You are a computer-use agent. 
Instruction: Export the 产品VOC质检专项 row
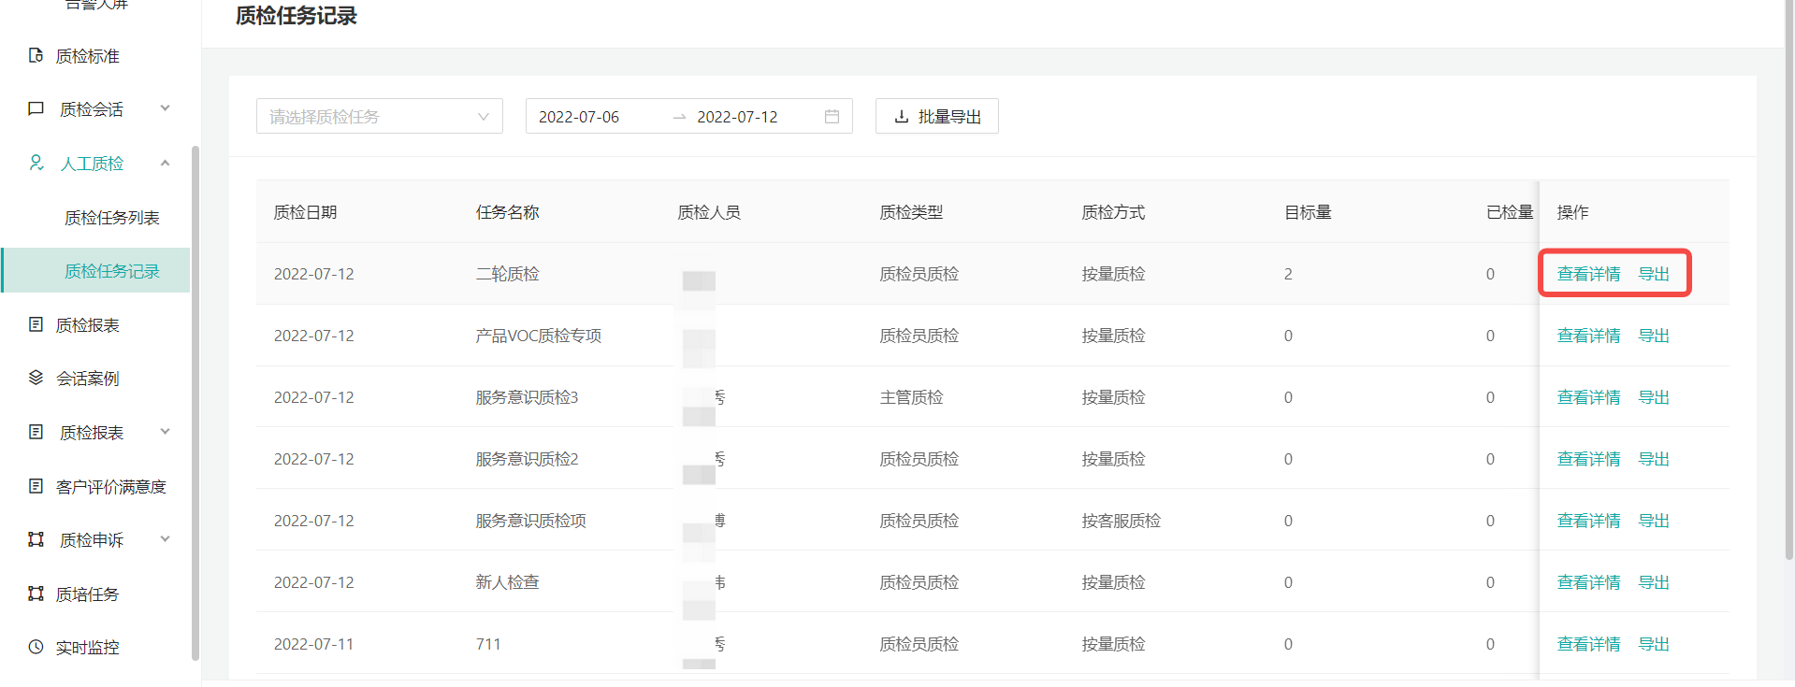[1654, 336]
